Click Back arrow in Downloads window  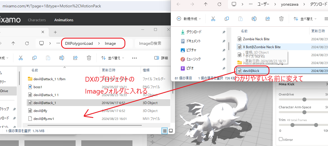click(178, 4)
